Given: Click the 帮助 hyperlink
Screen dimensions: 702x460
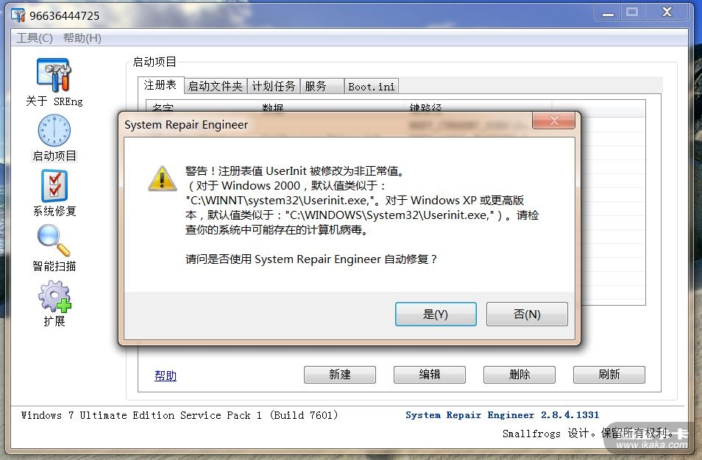Looking at the screenshot, I should 166,375.
